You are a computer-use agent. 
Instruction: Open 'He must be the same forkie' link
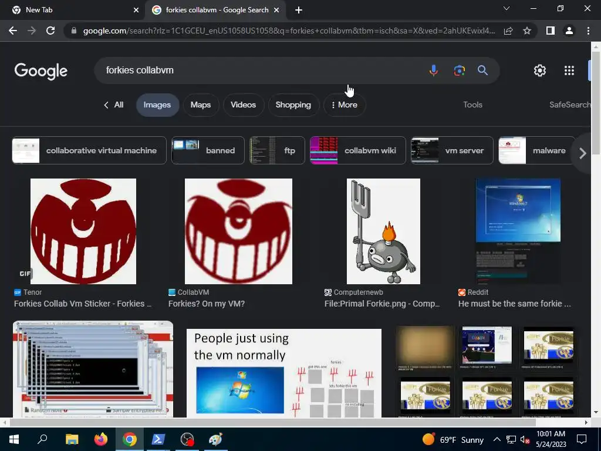514,304
